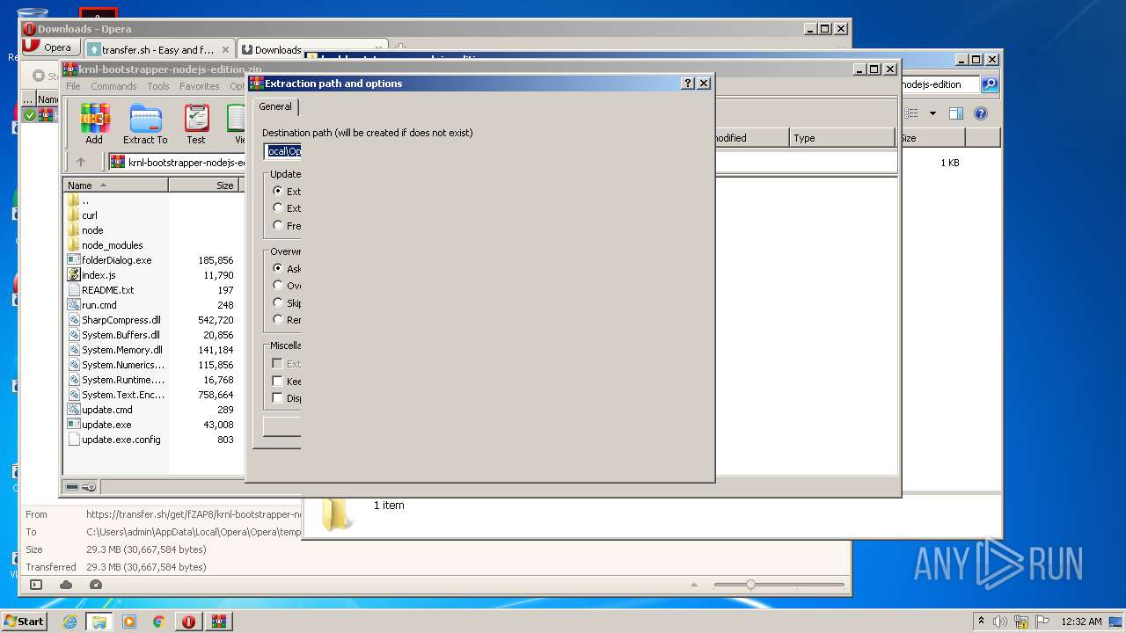Select the node_modules folder icon
1126x633 pixels.
point(74,245)
